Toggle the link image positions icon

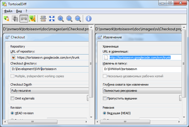[24, 19]
